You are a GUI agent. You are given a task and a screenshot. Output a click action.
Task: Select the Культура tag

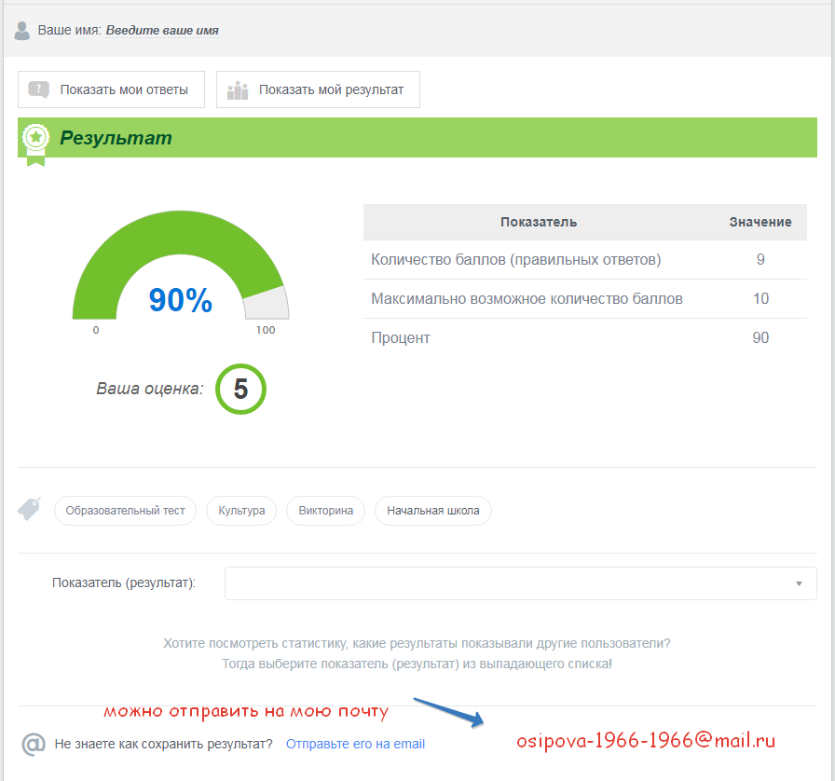pos(241,511)
